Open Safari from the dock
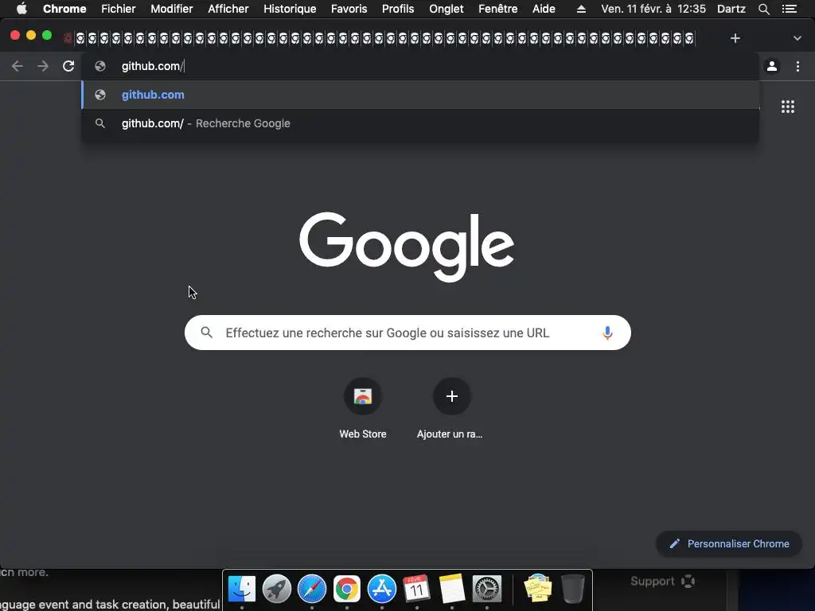This screenshot has width=815, height=611. 312,589
